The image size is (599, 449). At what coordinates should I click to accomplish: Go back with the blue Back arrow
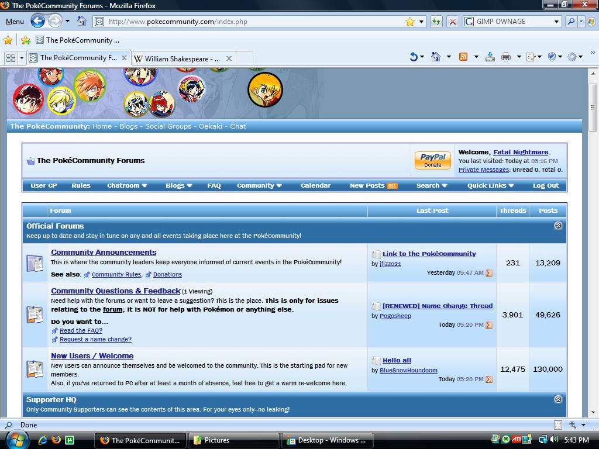click(37, 21)
